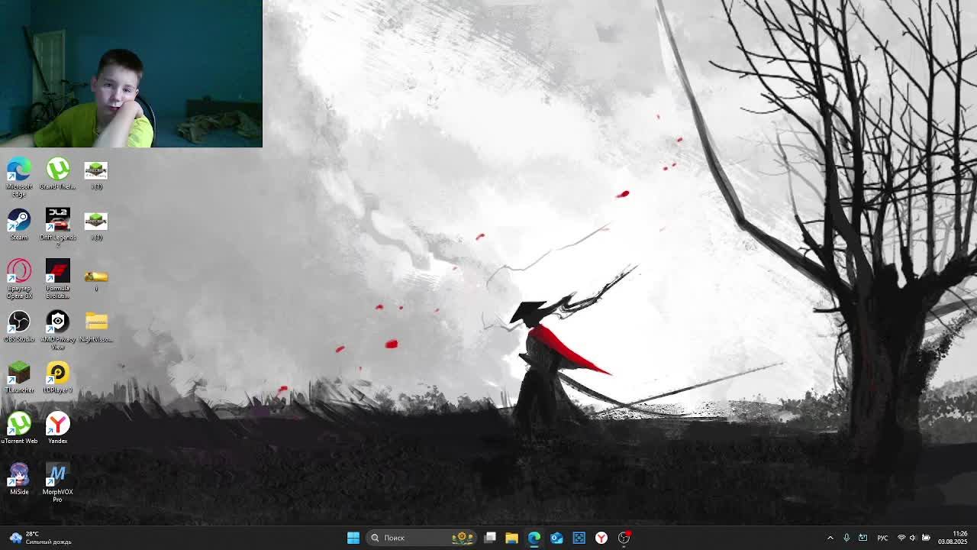This screenshot has height=550, width=977.
Task: Open the weather widget showing 28°C
Action: (40, 538)
